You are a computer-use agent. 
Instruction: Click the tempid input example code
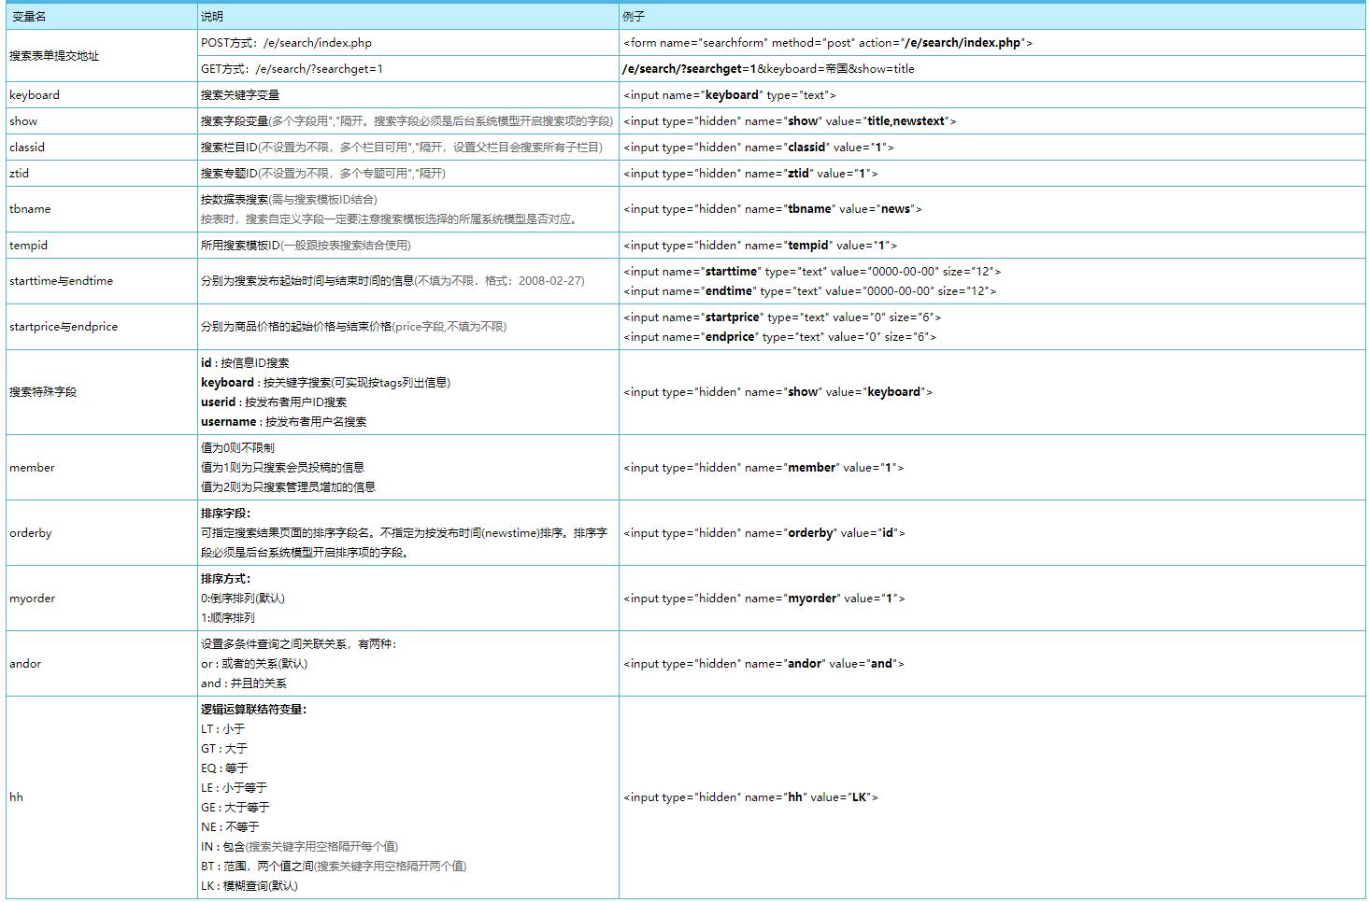click(x=760, y=246)
